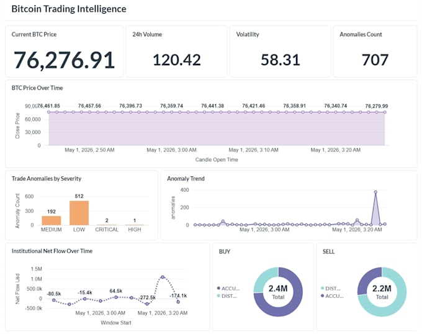Toggle the ACCU... legend item in SELL chart
Image resolution: width=422 pixels, height=334 pixels.
332,296
